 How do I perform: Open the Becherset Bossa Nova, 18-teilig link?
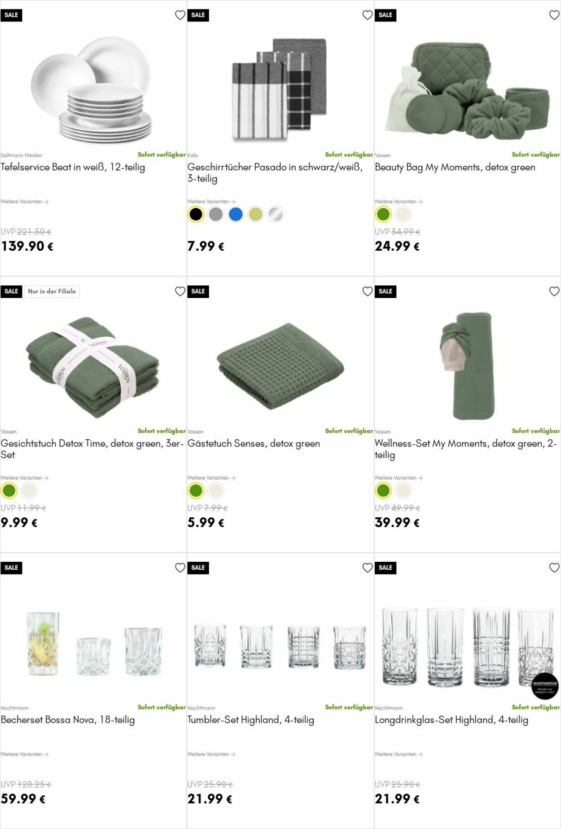(x=68, y=720)
